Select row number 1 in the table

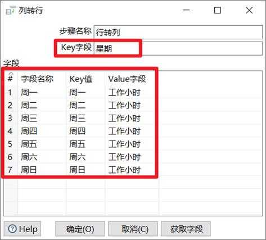[11, 92]
